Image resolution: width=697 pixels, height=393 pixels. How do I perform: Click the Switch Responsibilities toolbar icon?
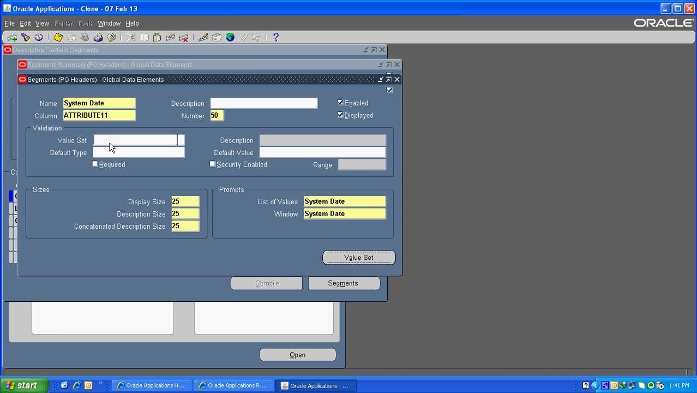[85, 38]
